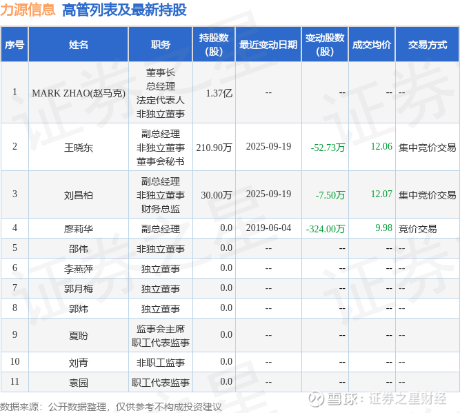Image resolution: width=460 pixels, height=413 pixels.
Task: Click the 1.37亿 shareholding value
Action: (x=219, y=93)
